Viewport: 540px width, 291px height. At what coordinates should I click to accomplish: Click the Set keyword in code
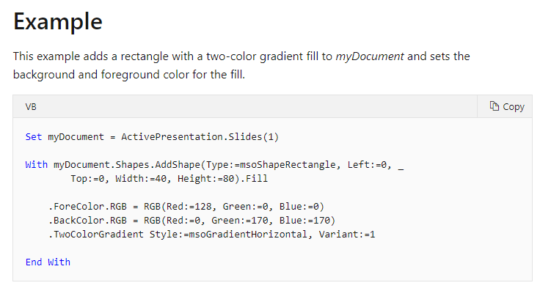[34, 137]
